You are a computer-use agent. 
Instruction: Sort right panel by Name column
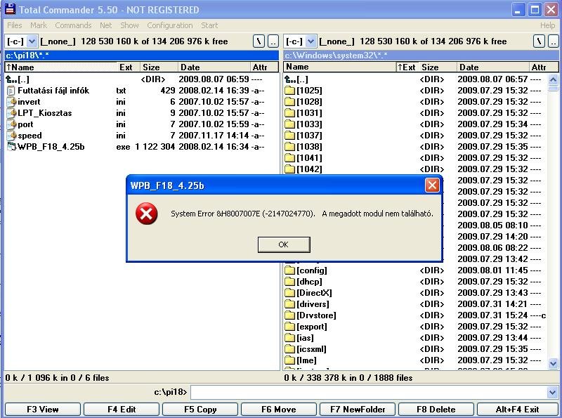[339, 67]
